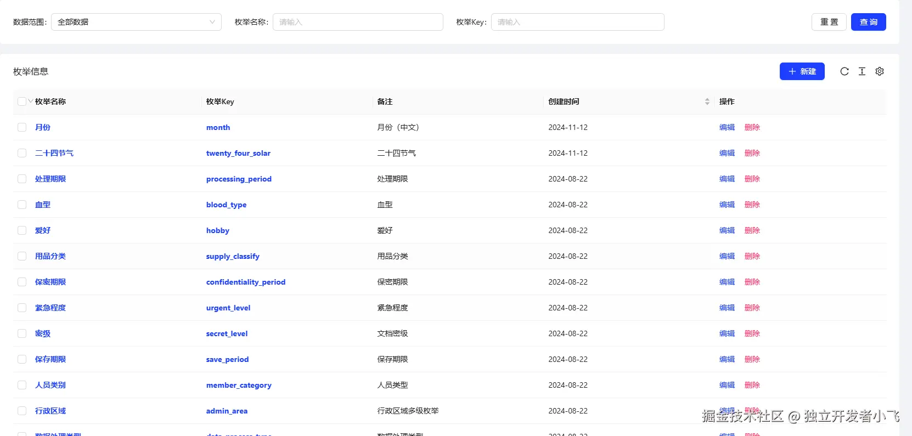
Task: Open the 处理期限 enum link
Action: coord(50,179)
